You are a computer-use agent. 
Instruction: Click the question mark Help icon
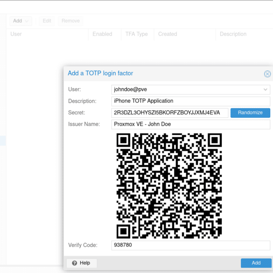tap(75, 263)
